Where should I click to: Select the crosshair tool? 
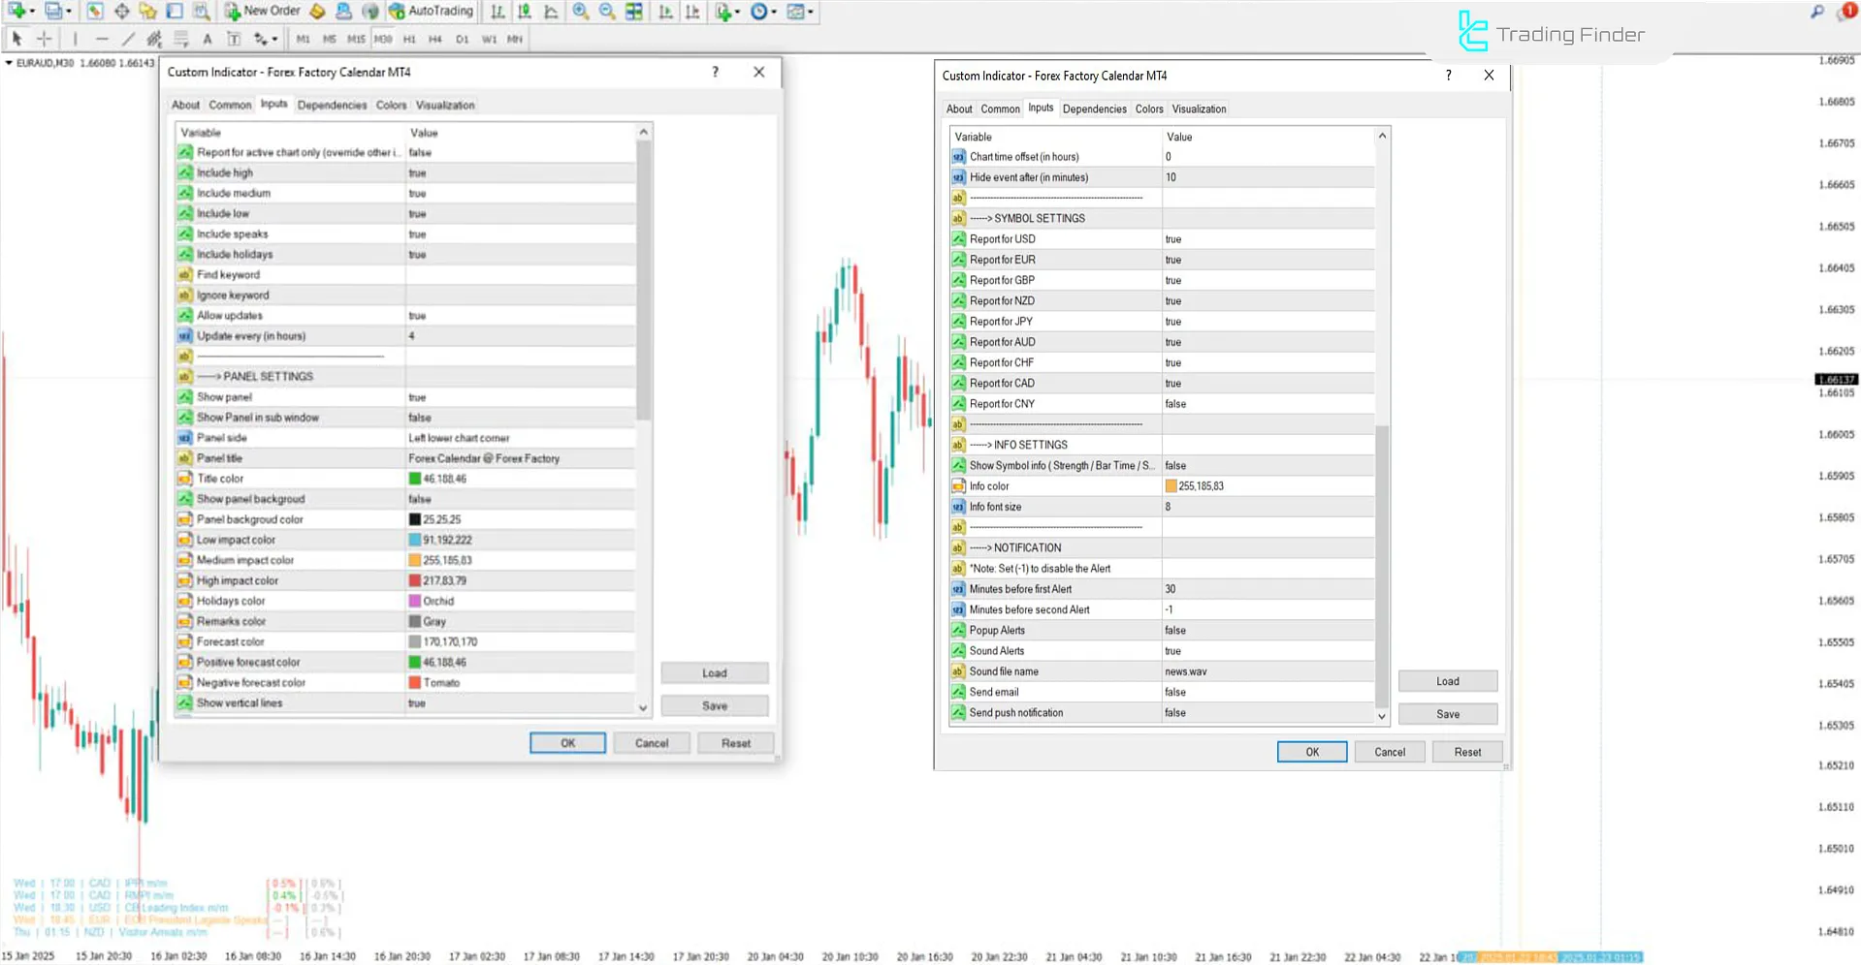click(44, 39)
